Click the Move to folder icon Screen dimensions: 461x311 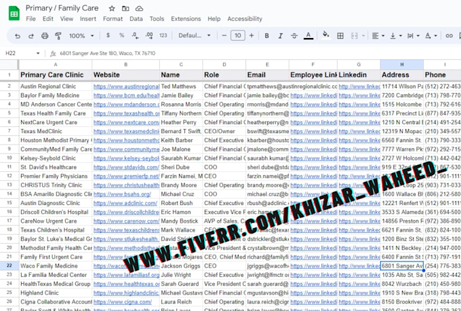125,9
